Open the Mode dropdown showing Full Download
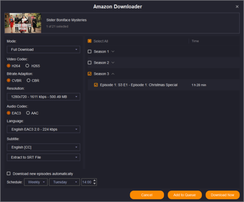The height and width of the screenshot is (202, 244). [x=43, y=50]
